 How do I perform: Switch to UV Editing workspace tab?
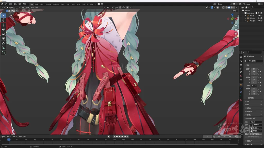48,4
